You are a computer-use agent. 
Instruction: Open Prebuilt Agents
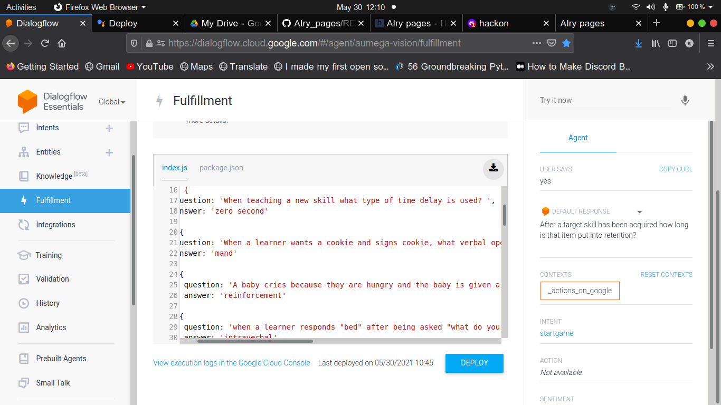pyautogui.click(x=60, y=358)
